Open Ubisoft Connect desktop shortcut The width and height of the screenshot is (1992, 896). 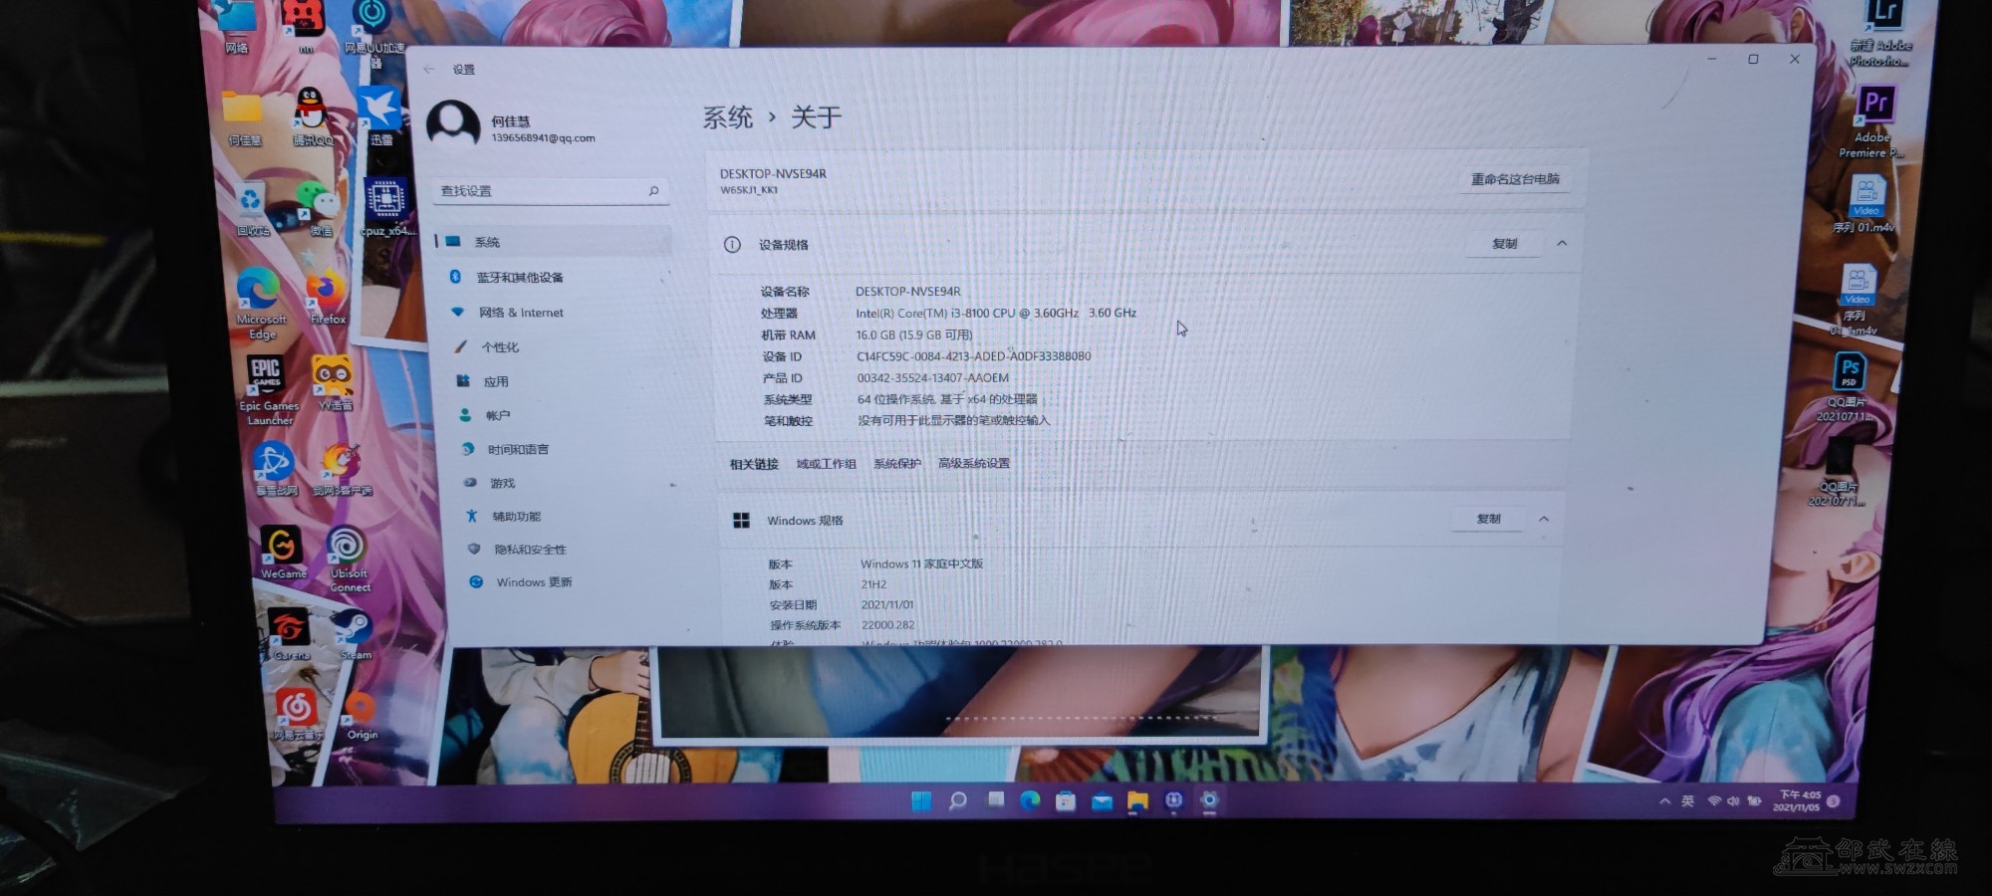point(347,548)
